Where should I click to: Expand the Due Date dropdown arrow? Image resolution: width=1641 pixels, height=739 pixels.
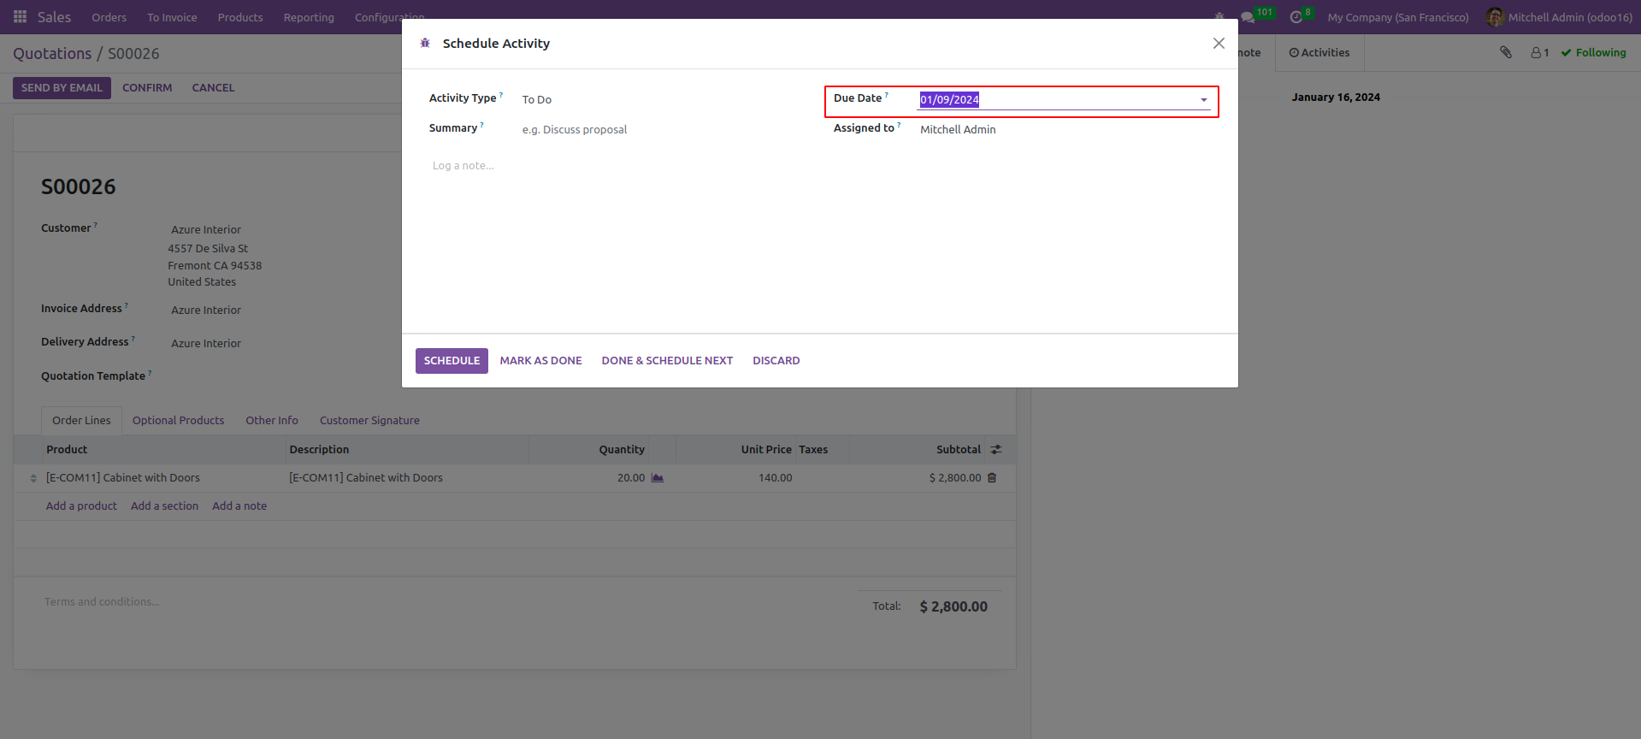click(x=1204, y=100)
